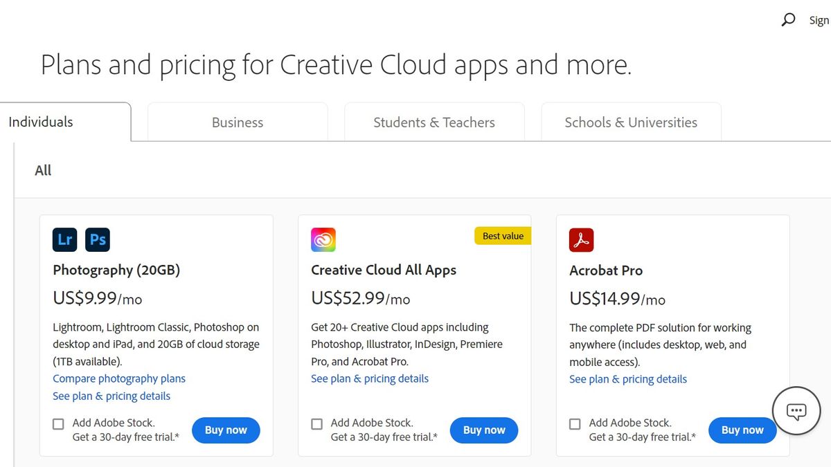Click the Creative Cloud rainbow logo icon
Viewport: 831px width, 467px height.
323,239
